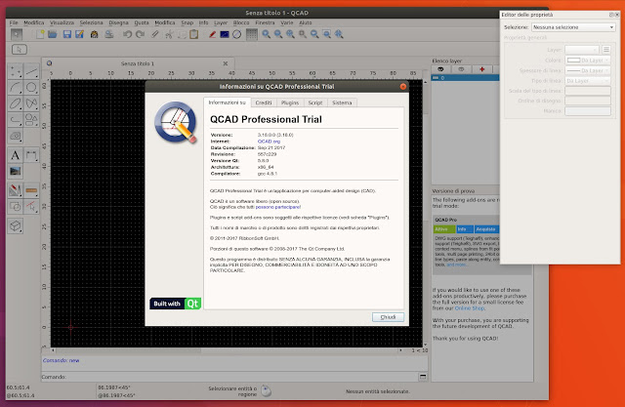
Task: Close the Senza titolo 1 document tab
Action: pos(226,63)
